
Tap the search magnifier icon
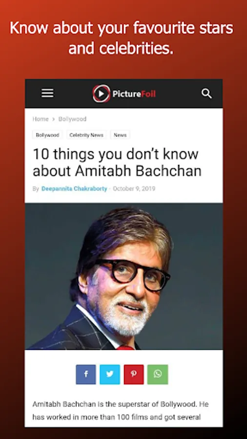[x=206, y=94]
